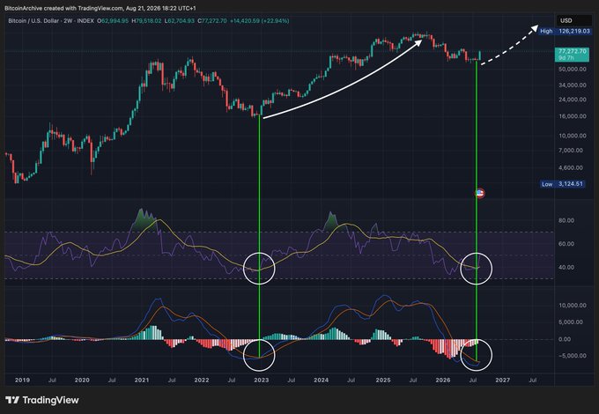Click the 0.00 MACD axis label
The height and width of the screenshot is (414, 599).
565,339
